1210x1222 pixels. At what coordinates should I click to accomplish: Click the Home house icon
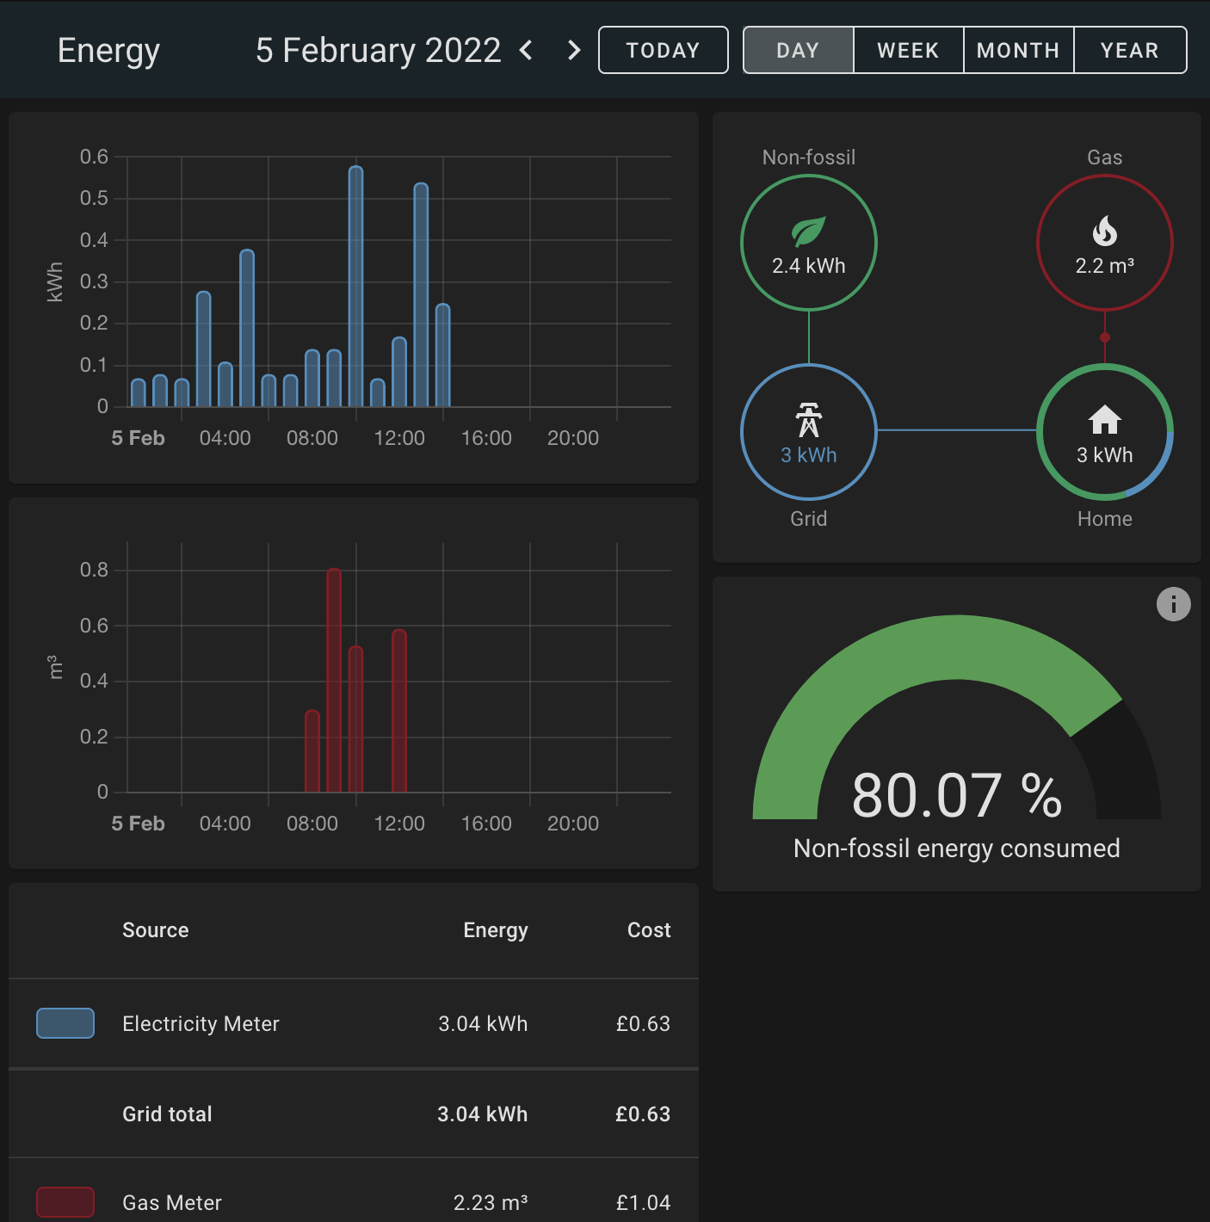[1105, 420]
